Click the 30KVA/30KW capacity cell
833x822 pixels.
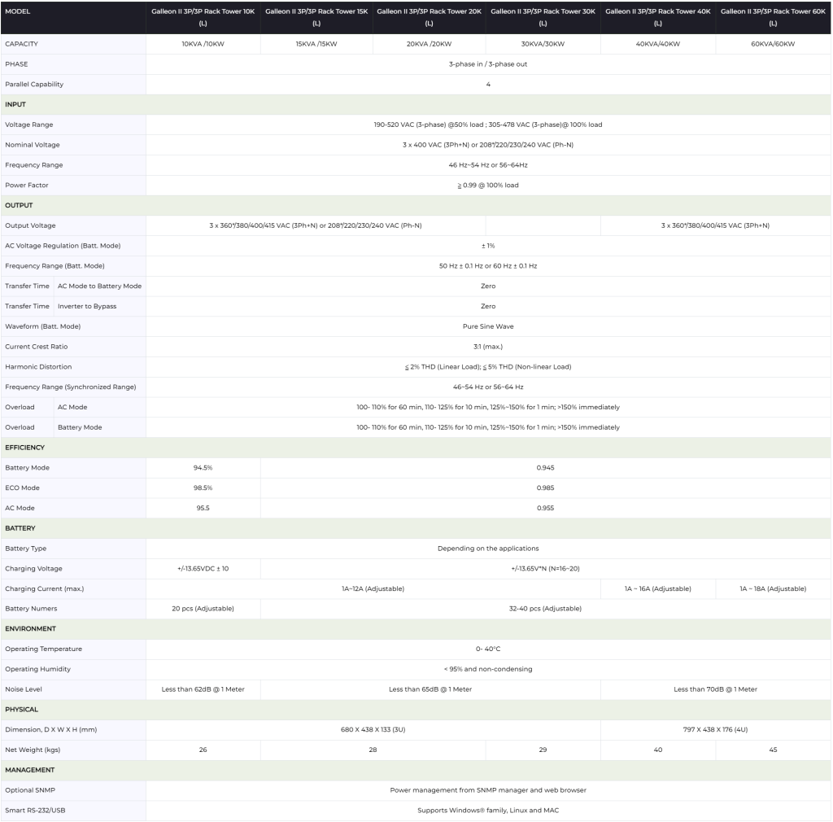coord(543,44)
